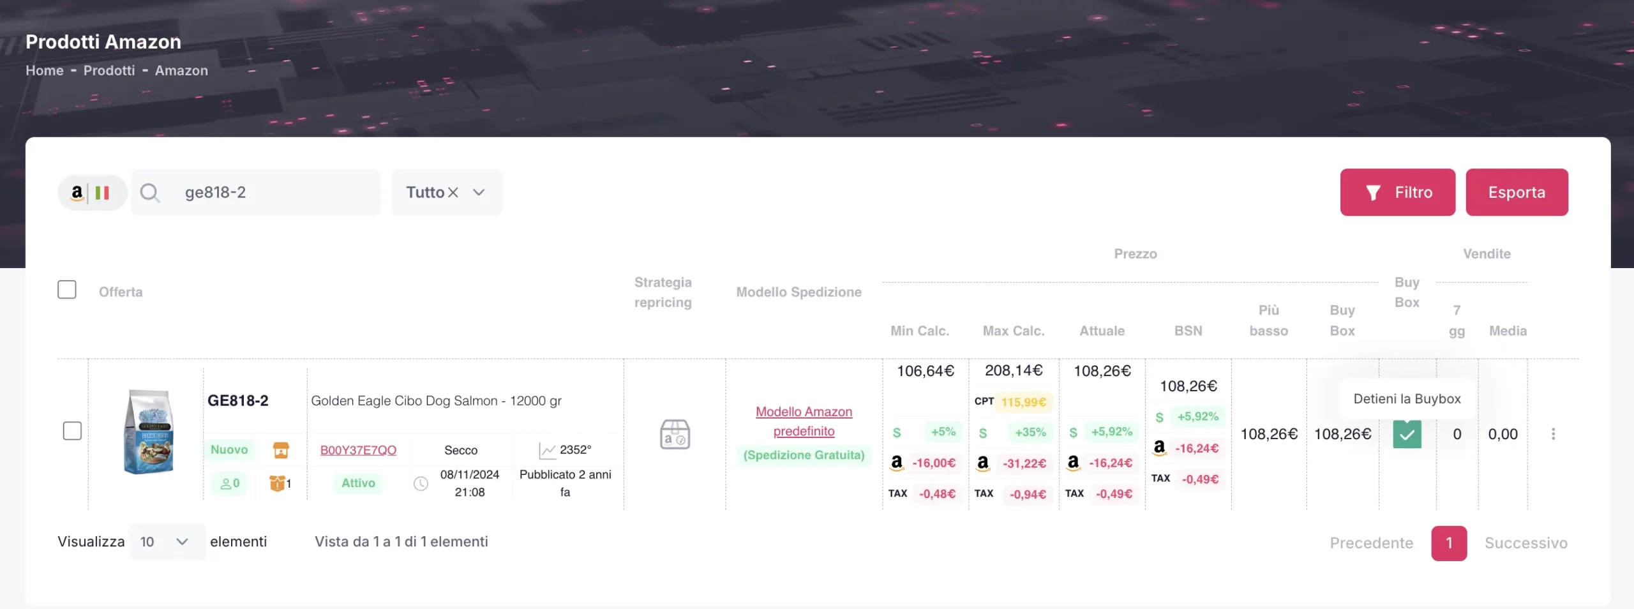Click the Esporta button
Viewport: 1634px width, 609px height.
[x=1517, y=192]
